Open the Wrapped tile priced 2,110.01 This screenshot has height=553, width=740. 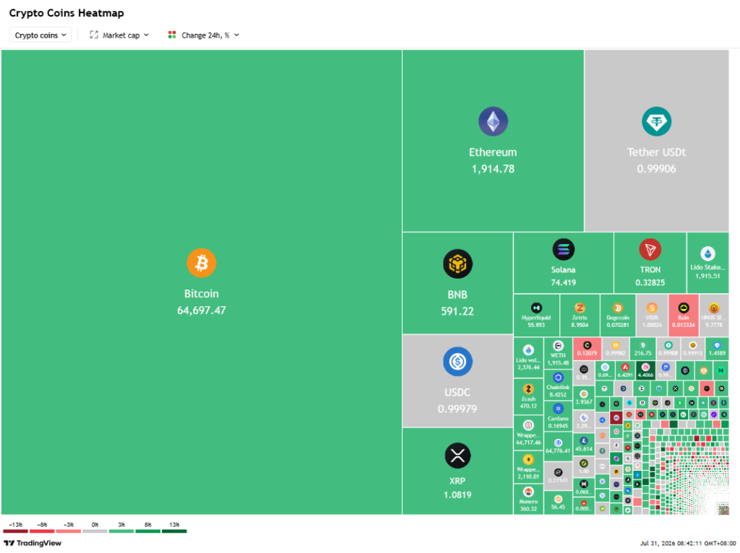[528, 466]
